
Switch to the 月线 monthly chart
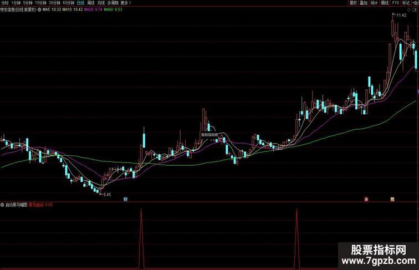(x=101, y=3)
